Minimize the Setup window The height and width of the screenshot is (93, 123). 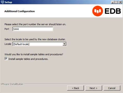(112, 2)
